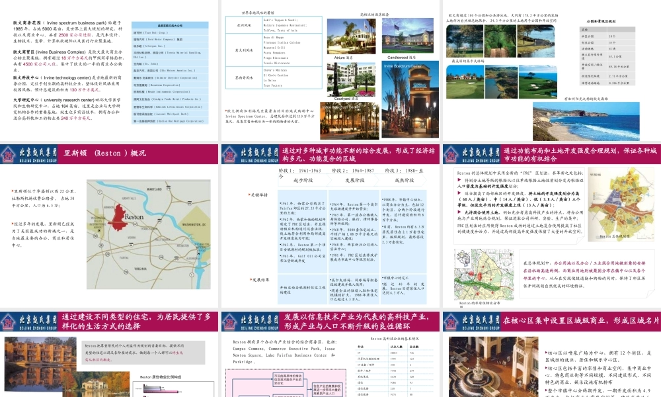Open the Atrium hotel photo
Image resolution: width=661 pixels, height=397 pixels.
pyautogui.click(x=342, y=37)
